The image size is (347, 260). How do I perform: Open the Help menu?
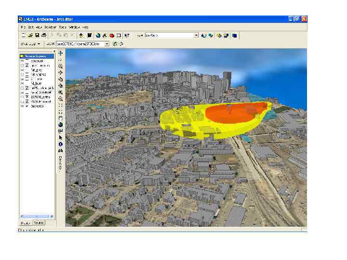pyautogui.click(x=85, y=27)
